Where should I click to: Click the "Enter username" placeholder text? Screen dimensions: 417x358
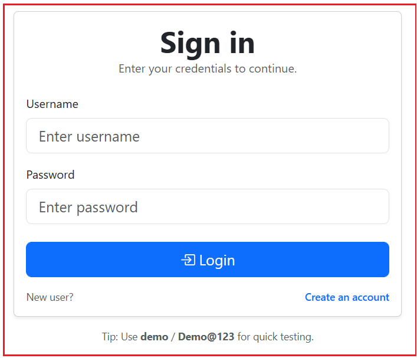89,137
